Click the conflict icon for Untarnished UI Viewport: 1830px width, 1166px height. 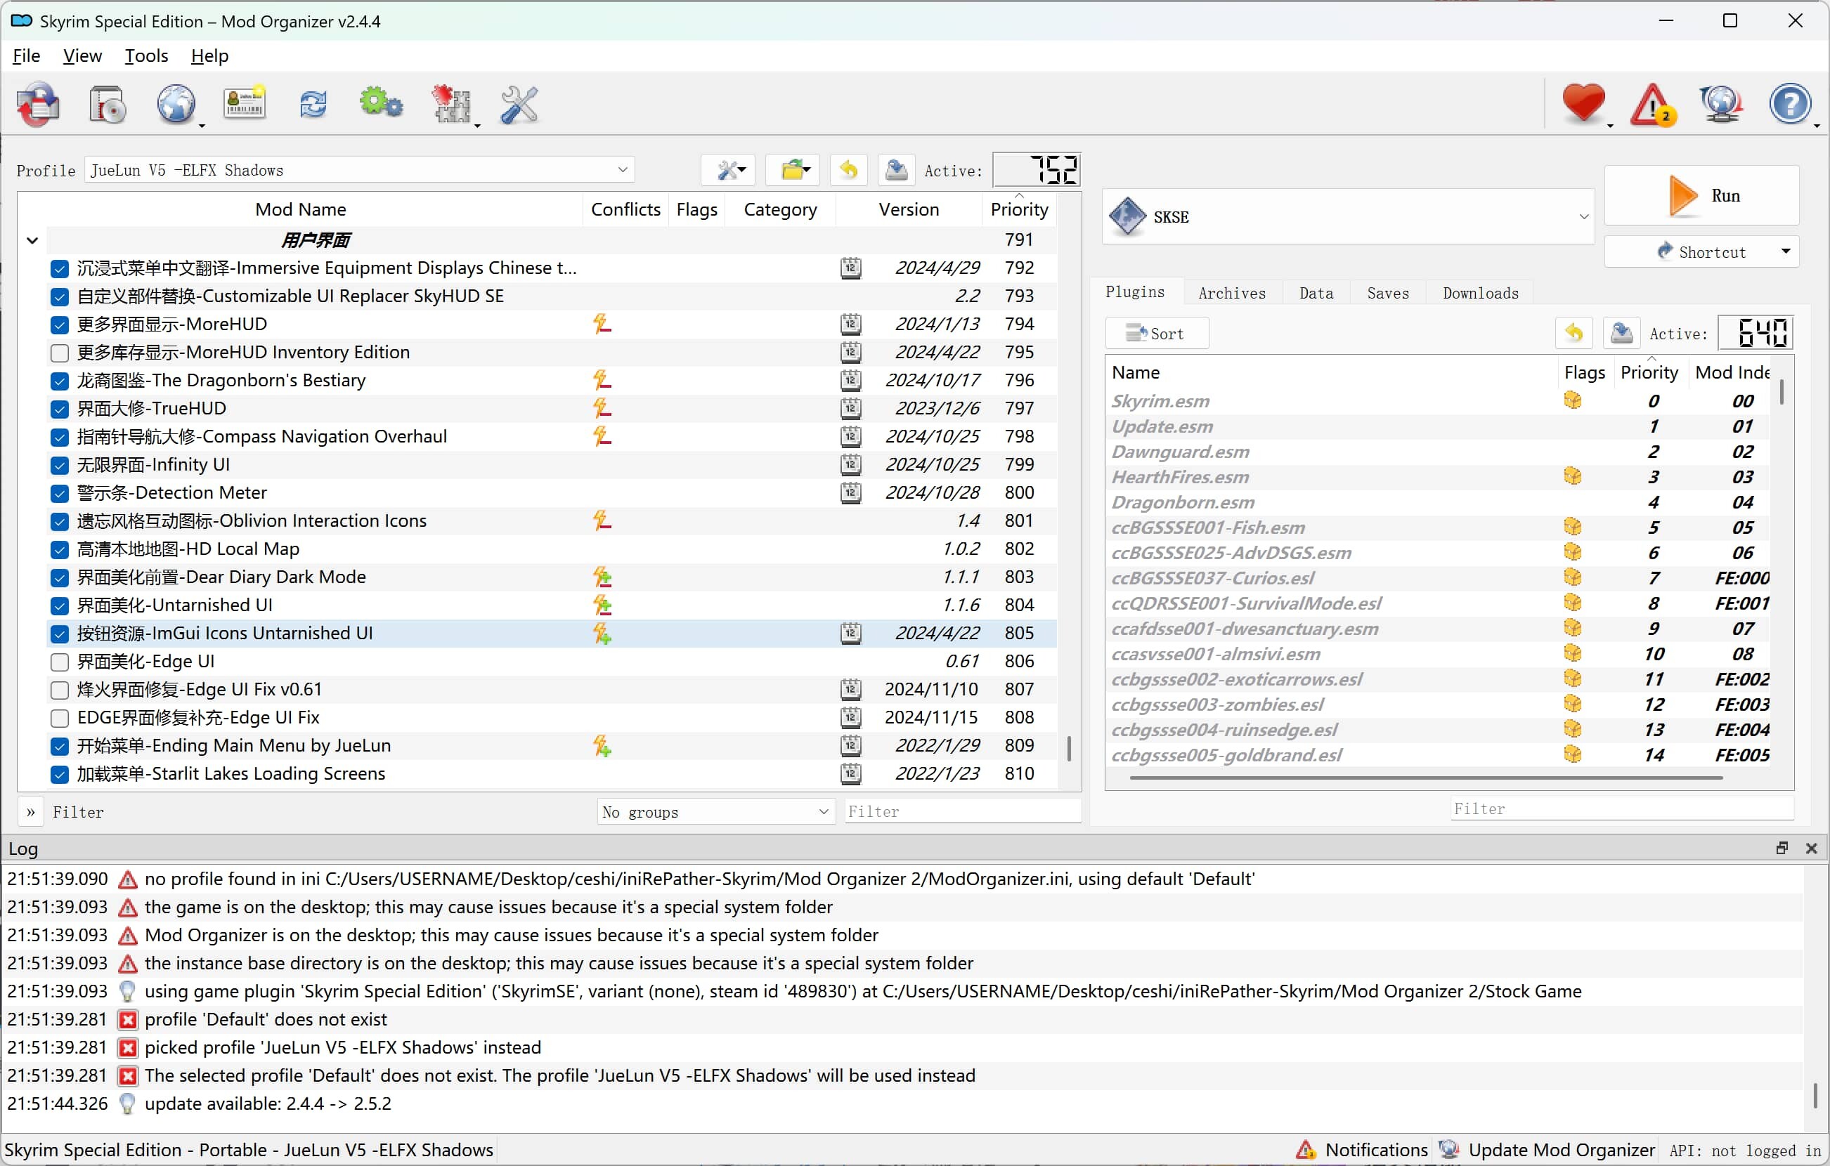pyautogui.click(x=602, y=605)
